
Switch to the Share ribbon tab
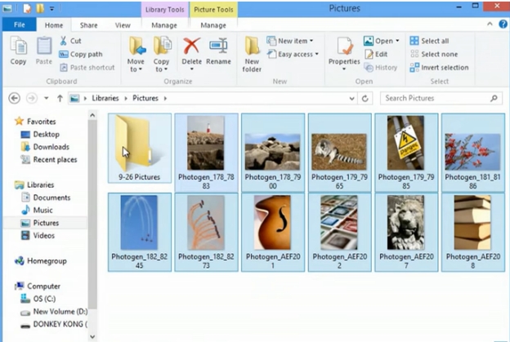pyautogui.click(x=88, y=25)
